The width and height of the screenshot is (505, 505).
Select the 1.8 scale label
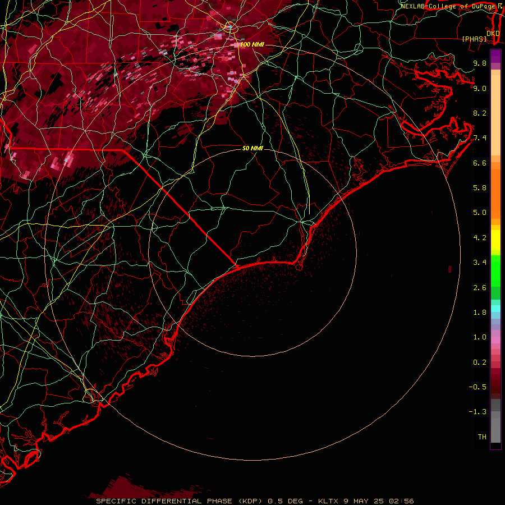click(x=480, y=313)
